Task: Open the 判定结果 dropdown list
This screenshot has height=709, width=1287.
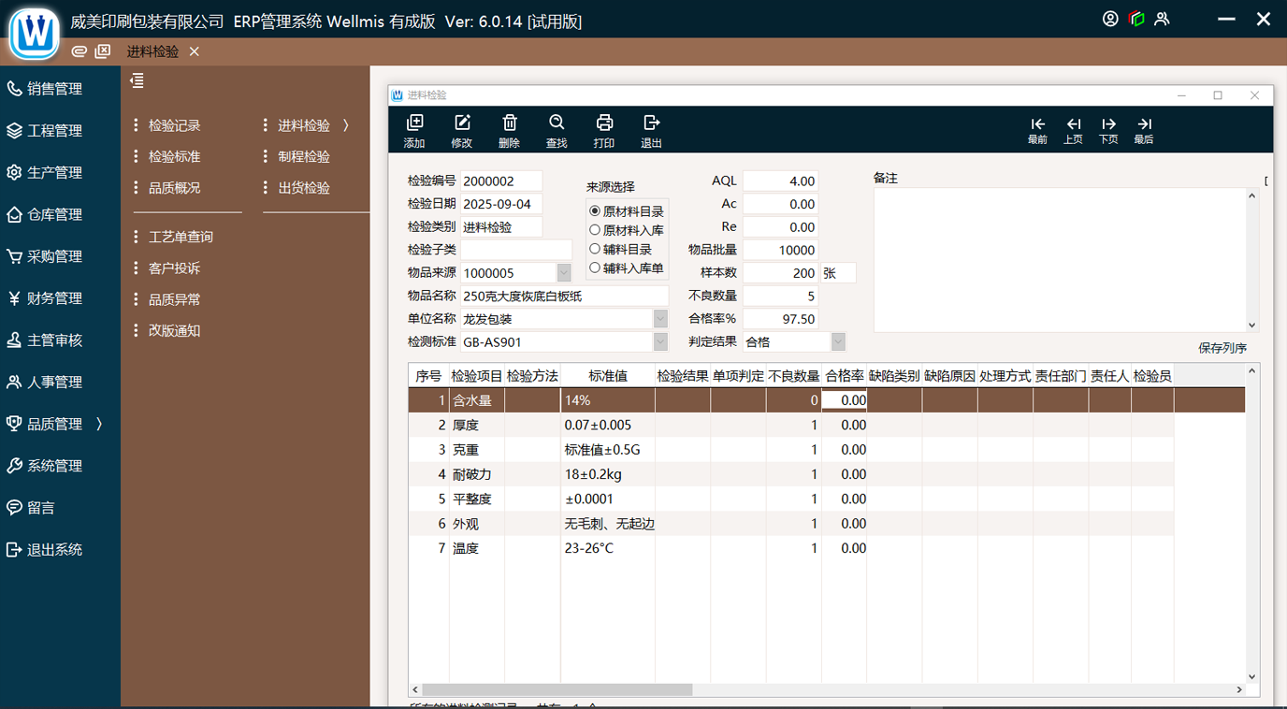Action: 838,342
